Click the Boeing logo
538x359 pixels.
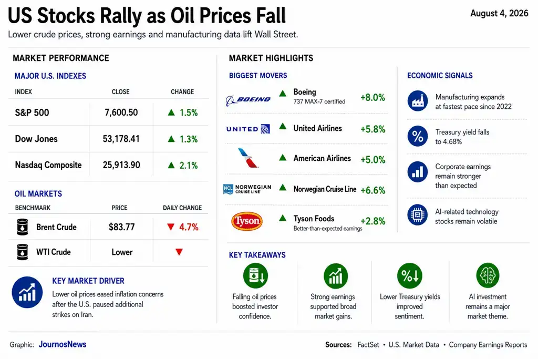click(x=249, y=99)
